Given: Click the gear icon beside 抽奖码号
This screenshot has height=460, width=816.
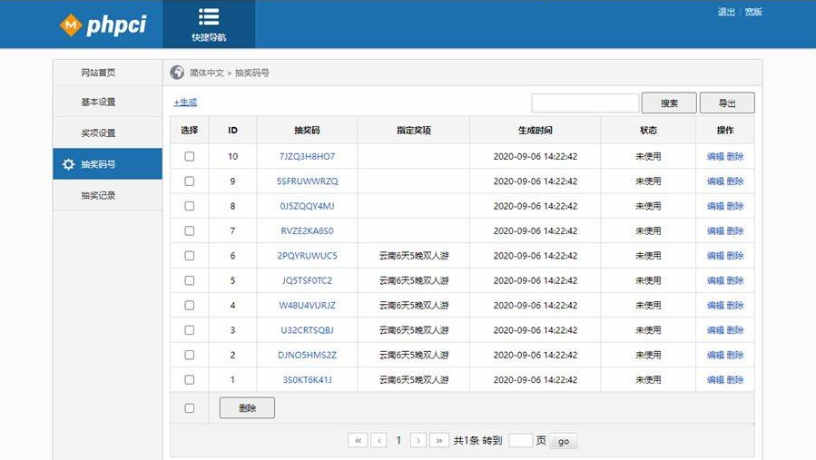Looking at the screenshot, I should click(x=68, y=164).
